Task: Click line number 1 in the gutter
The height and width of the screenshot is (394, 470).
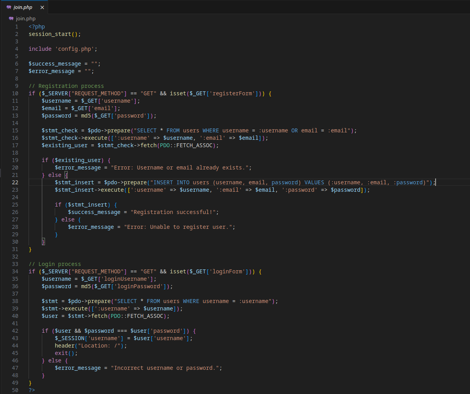Action: [16, 27]
